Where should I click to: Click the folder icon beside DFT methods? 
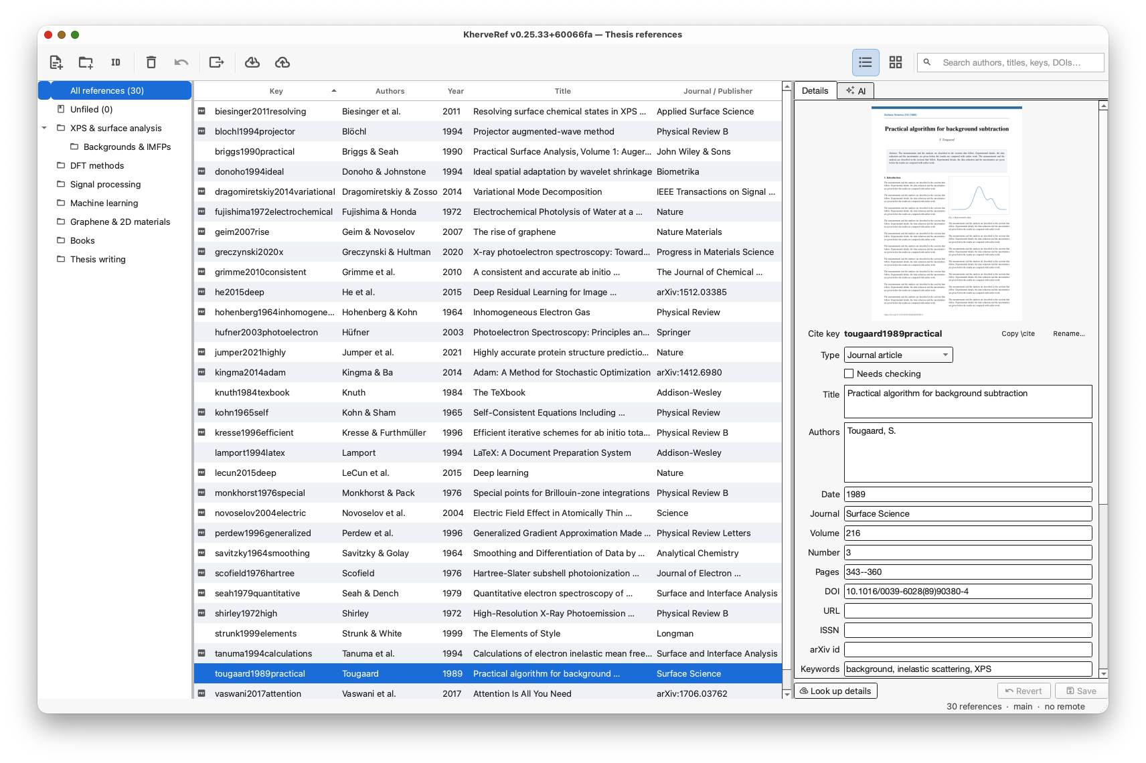(61, 165)
